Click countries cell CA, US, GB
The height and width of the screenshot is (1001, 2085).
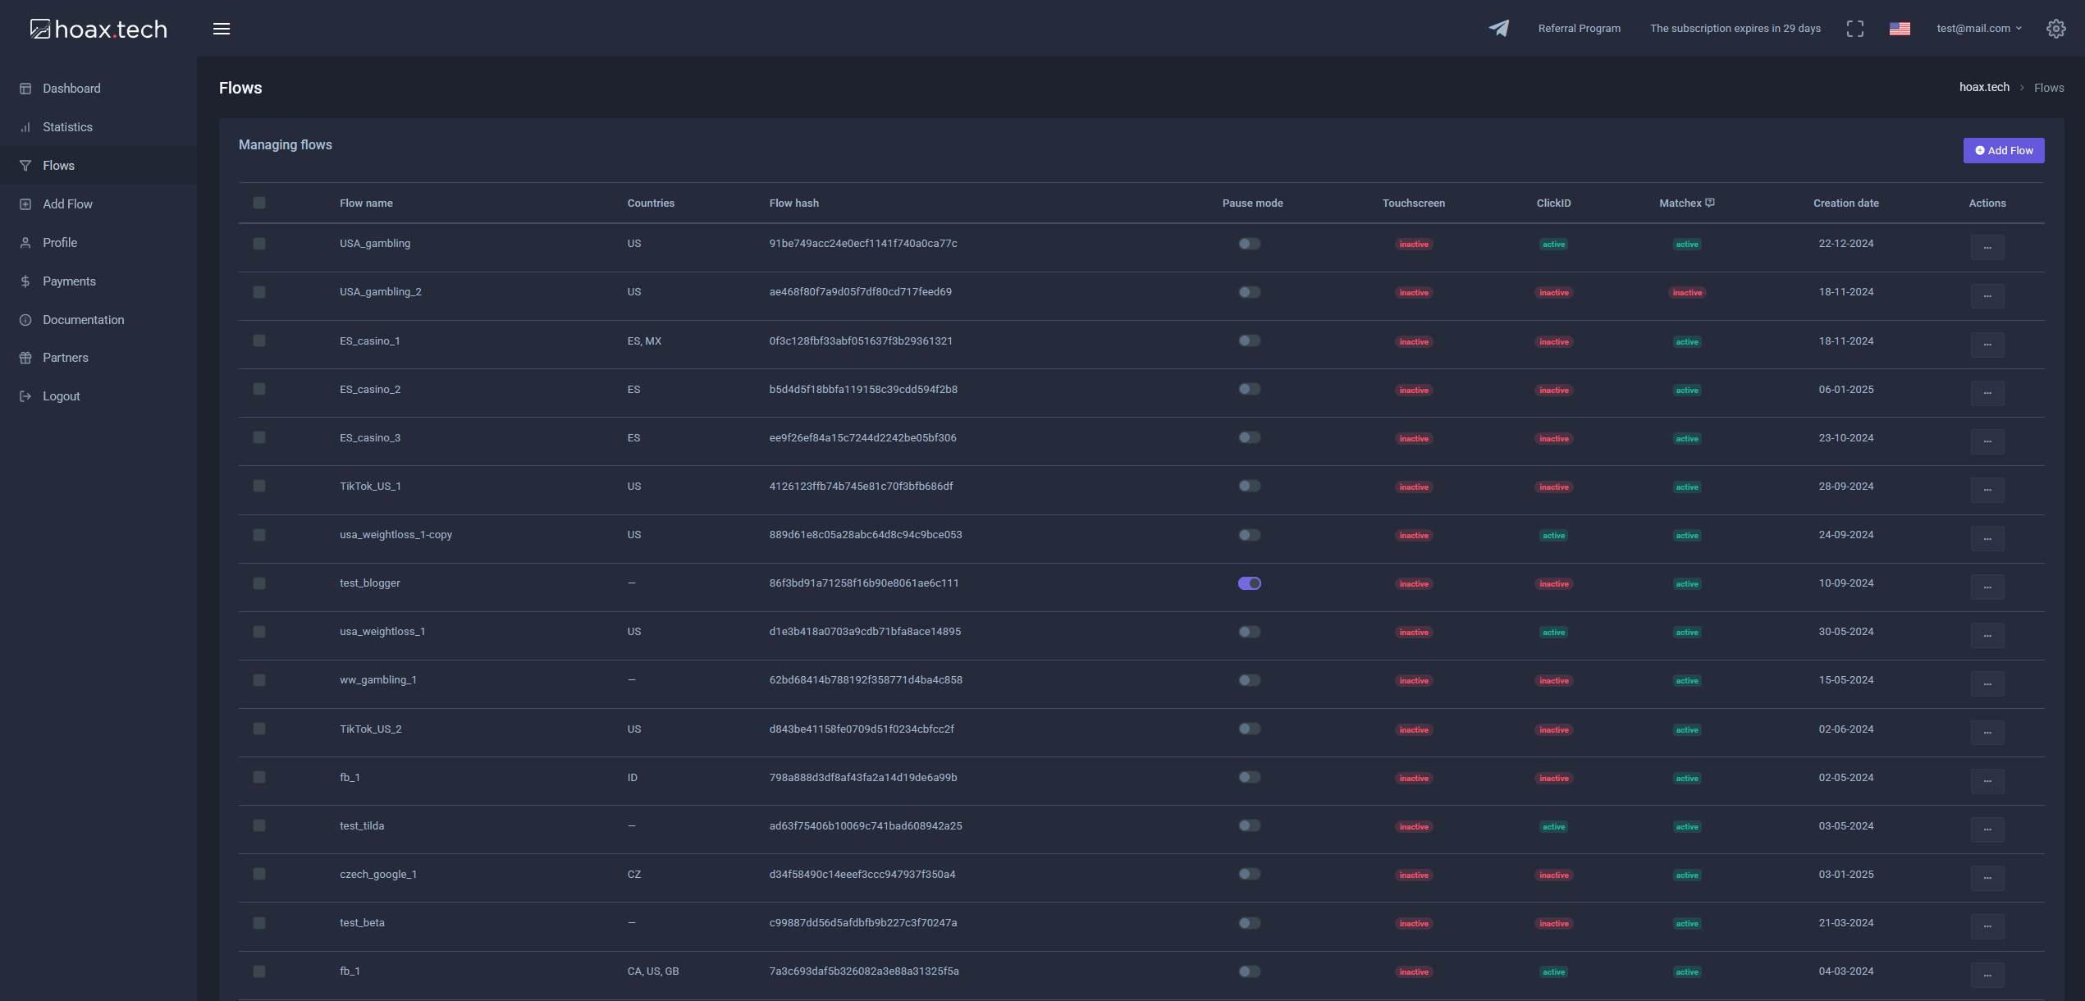pos(653,971)
